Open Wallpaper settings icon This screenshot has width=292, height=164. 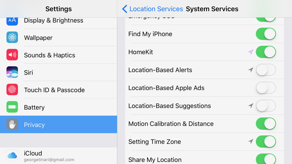pyautogui.click(x=12, y=38)
